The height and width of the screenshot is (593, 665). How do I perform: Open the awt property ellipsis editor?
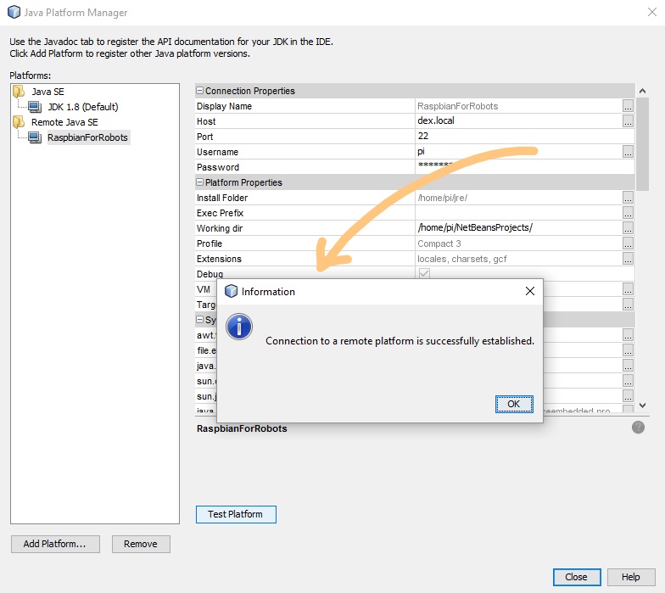point(628,335)
